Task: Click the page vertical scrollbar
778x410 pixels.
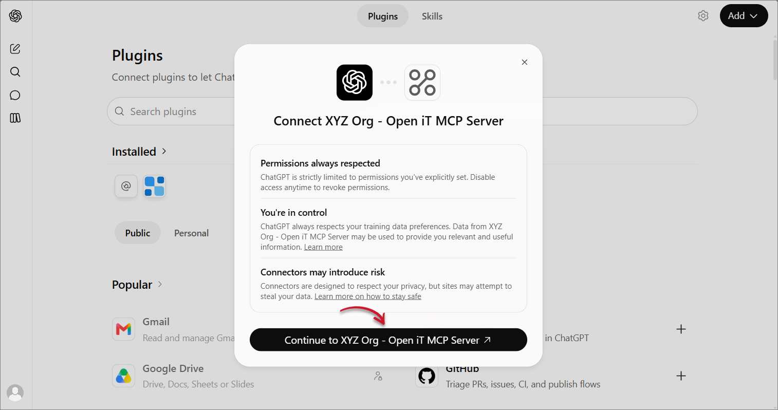Action: click(x=775, y=60)
